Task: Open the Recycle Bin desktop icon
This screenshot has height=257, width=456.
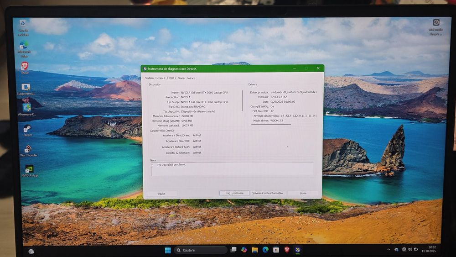Action: [x=23, y=28]
